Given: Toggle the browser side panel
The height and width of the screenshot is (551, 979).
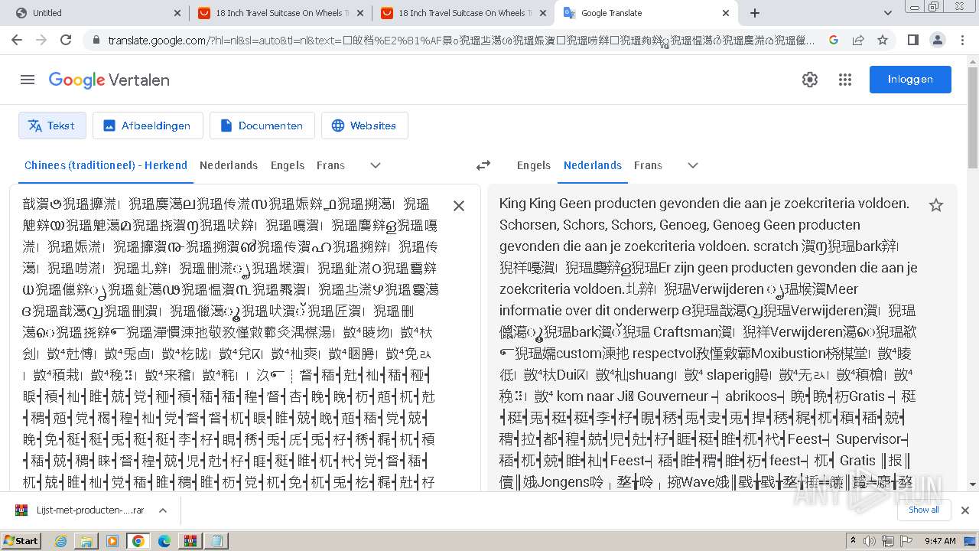Looking at the screenshot, I should coord(912,40).
